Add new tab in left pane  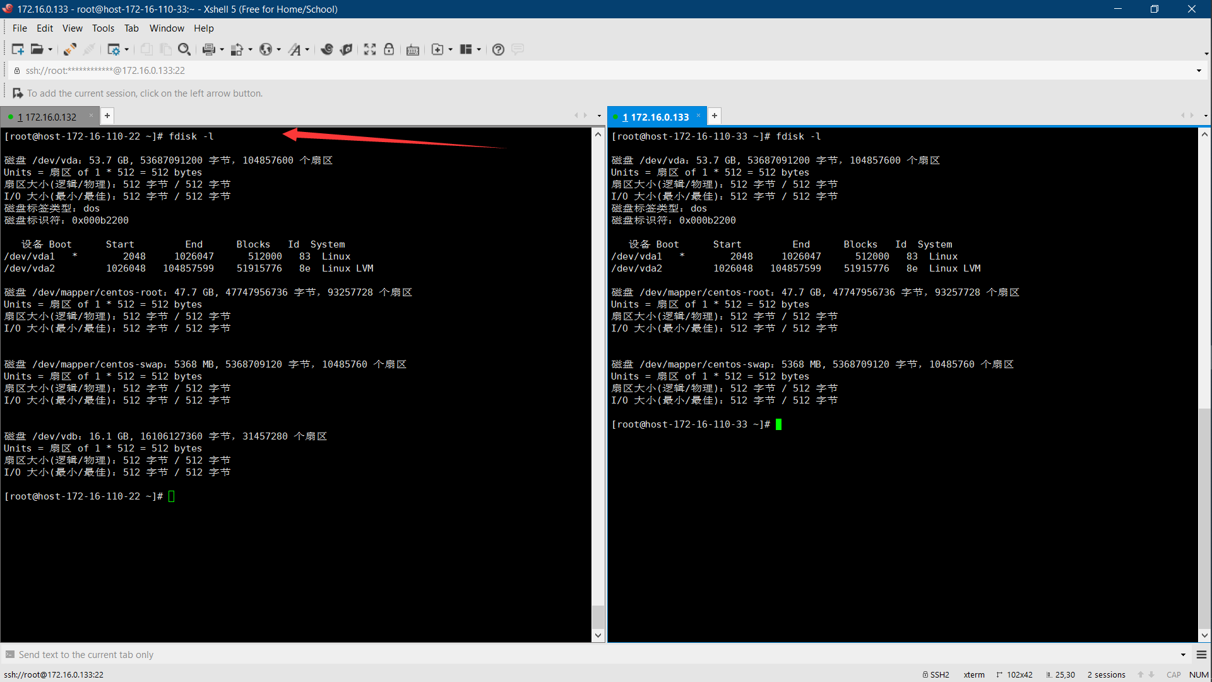point(107,116)
